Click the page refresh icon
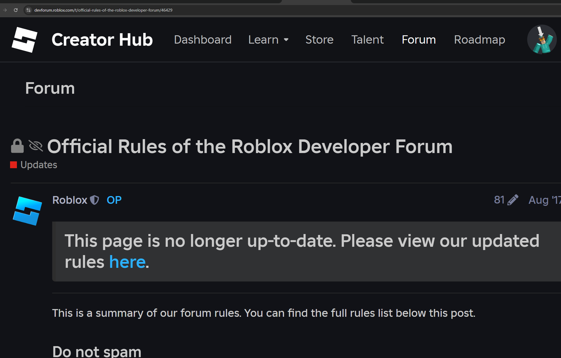Image resolution: width=561 pixels, height=358 pixels. [x=16, y=10]
